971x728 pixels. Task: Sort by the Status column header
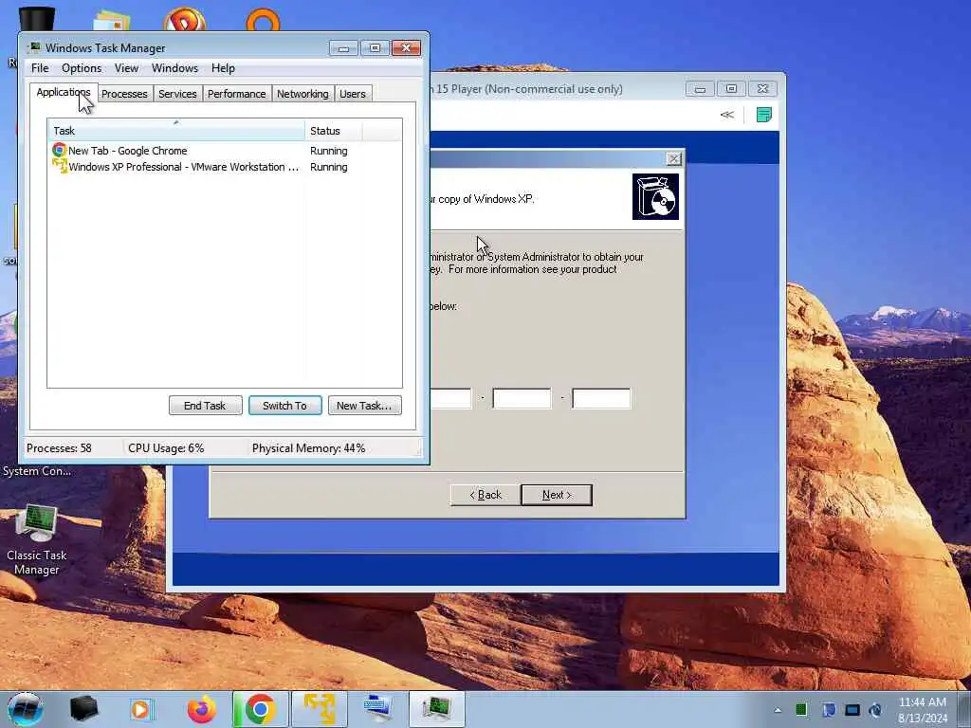(x=333, y=131)
